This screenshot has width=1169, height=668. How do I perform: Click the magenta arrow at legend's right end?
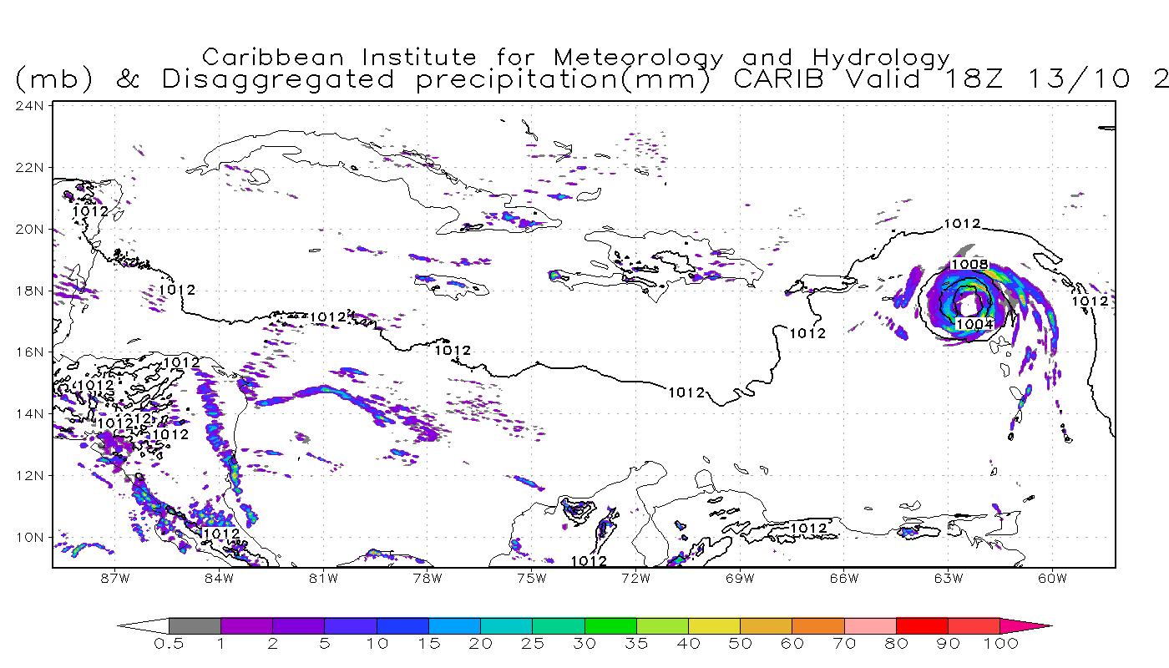(1025, 625)
